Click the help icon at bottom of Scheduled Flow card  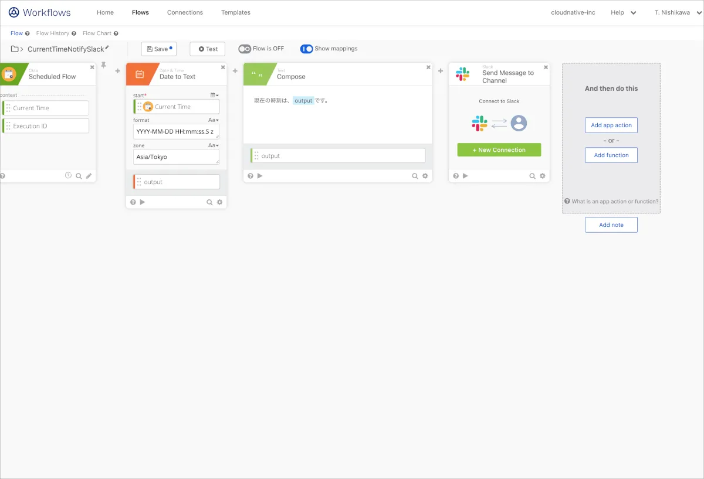click(2, 176)
